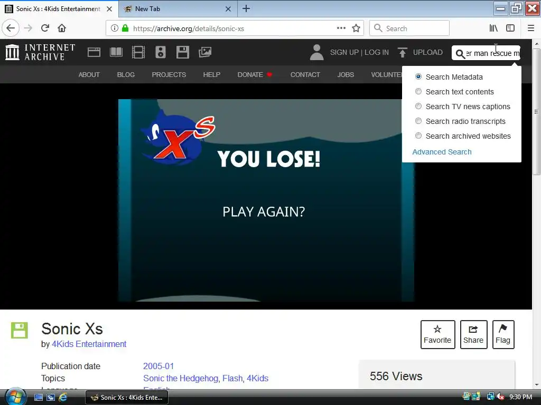Go to the browser home page
This screenshot has height=405, width=541.
click(62, 28)
